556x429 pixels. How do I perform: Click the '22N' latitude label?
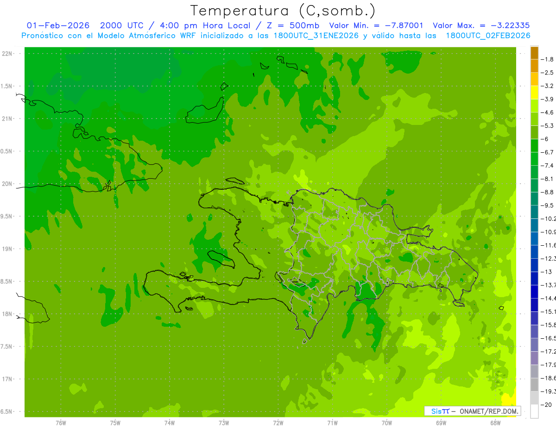8,54
